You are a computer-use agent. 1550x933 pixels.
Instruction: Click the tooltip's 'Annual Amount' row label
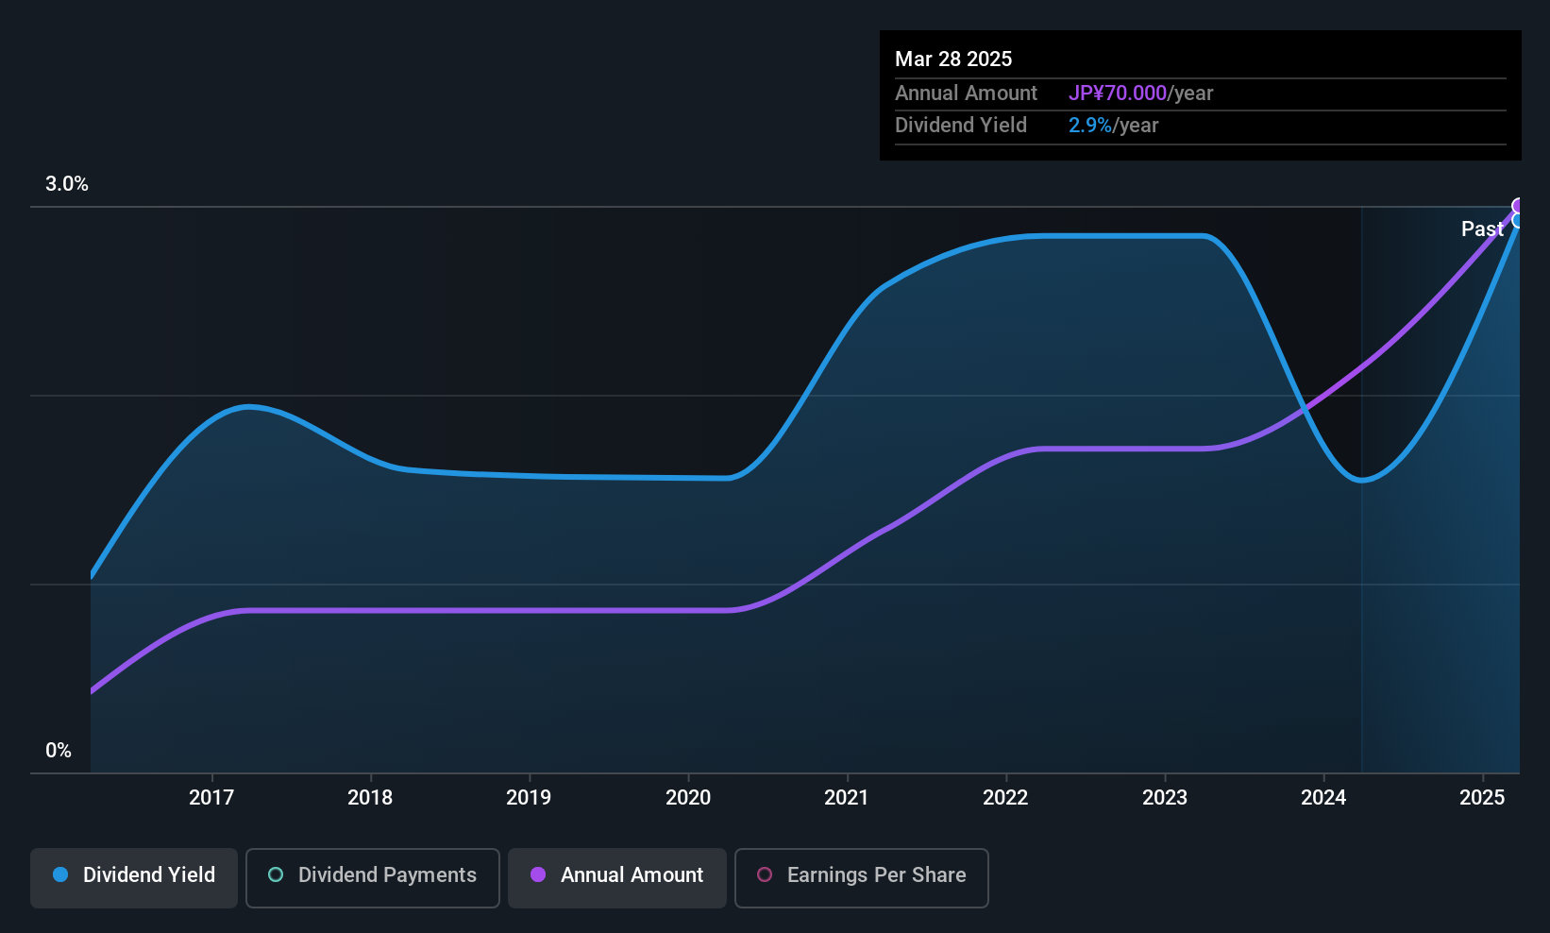click(966, 93)
